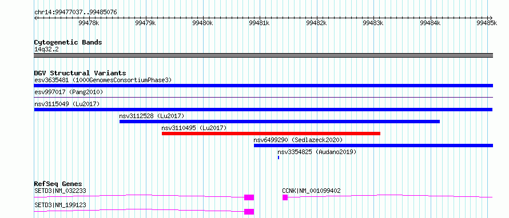Select the nsv6499290 Sedlazeck2020 blue bar
Screen dimensions: 509x218
[373, 146]
